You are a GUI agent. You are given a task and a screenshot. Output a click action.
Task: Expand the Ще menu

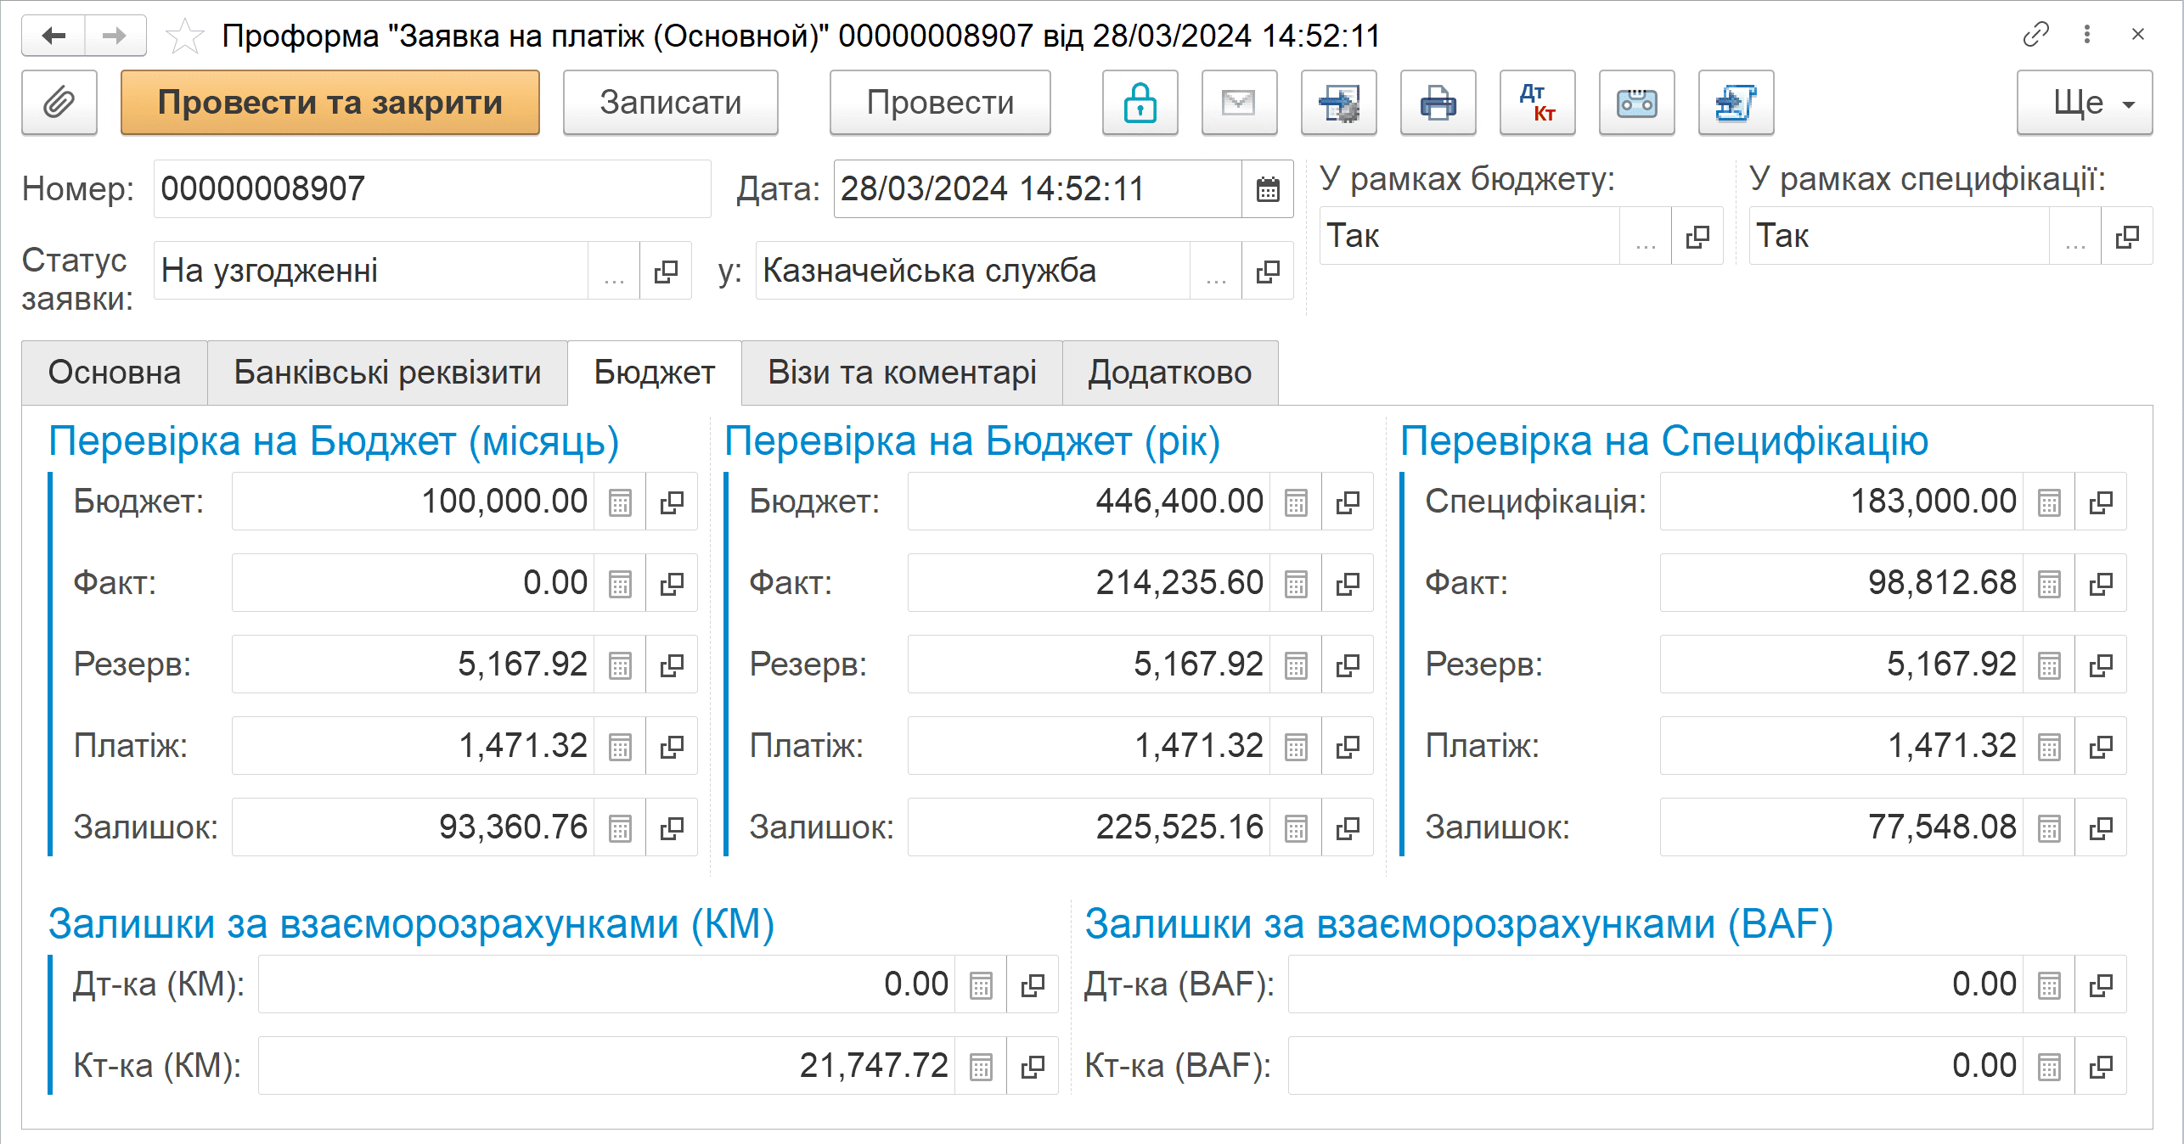2085,103
